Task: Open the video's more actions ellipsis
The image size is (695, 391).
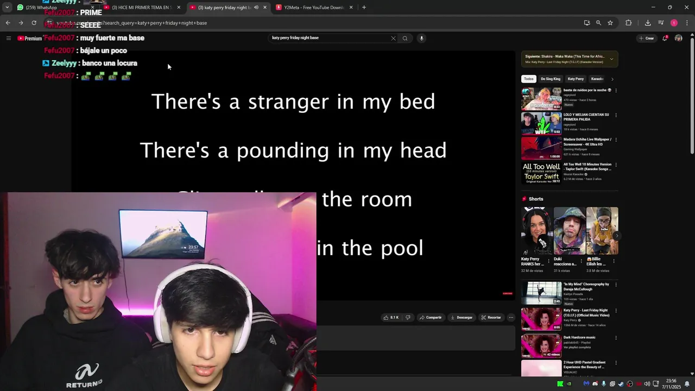Action: [511, 318]
